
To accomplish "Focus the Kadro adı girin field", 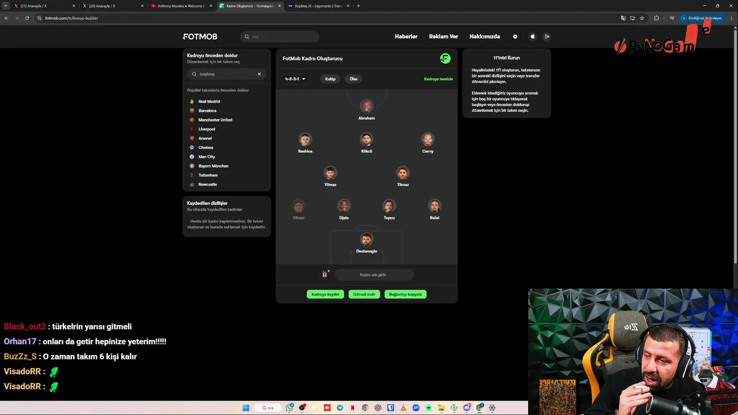I will (x=373, y=275).
